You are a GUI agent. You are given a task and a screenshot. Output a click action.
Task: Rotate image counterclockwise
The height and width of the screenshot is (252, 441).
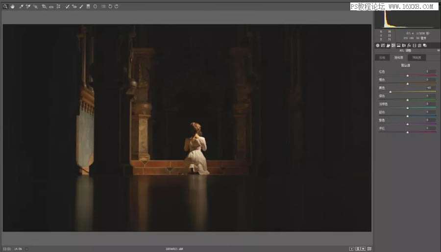tap(110, 6)
